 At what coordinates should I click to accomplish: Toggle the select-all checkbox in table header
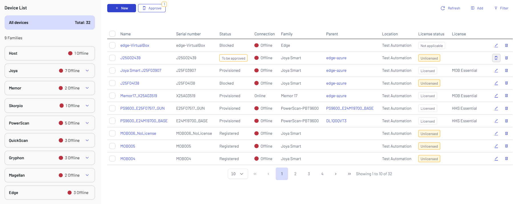tap(112, 34)
